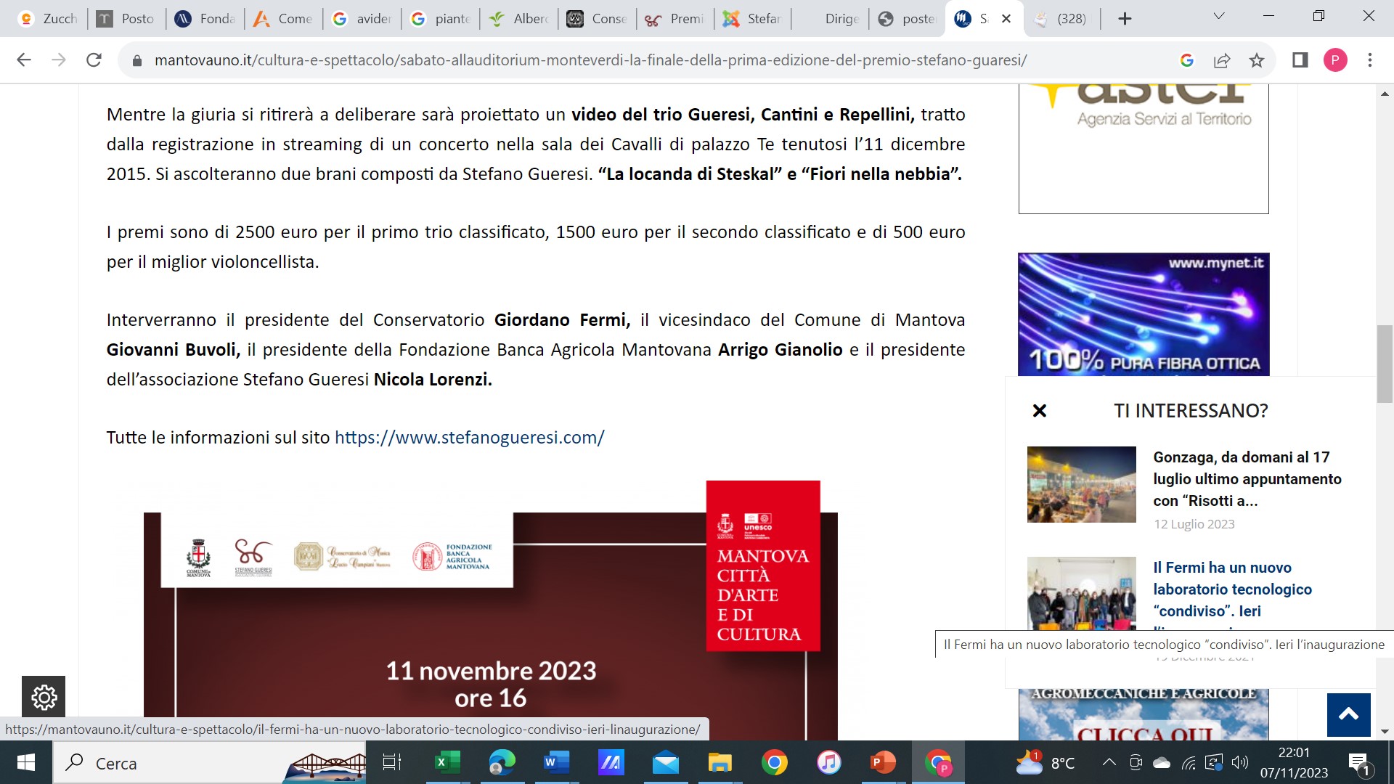This screenshot has height=784, width=1394.
Task: Open Word from the taskbar
Action: coord(556,763)
